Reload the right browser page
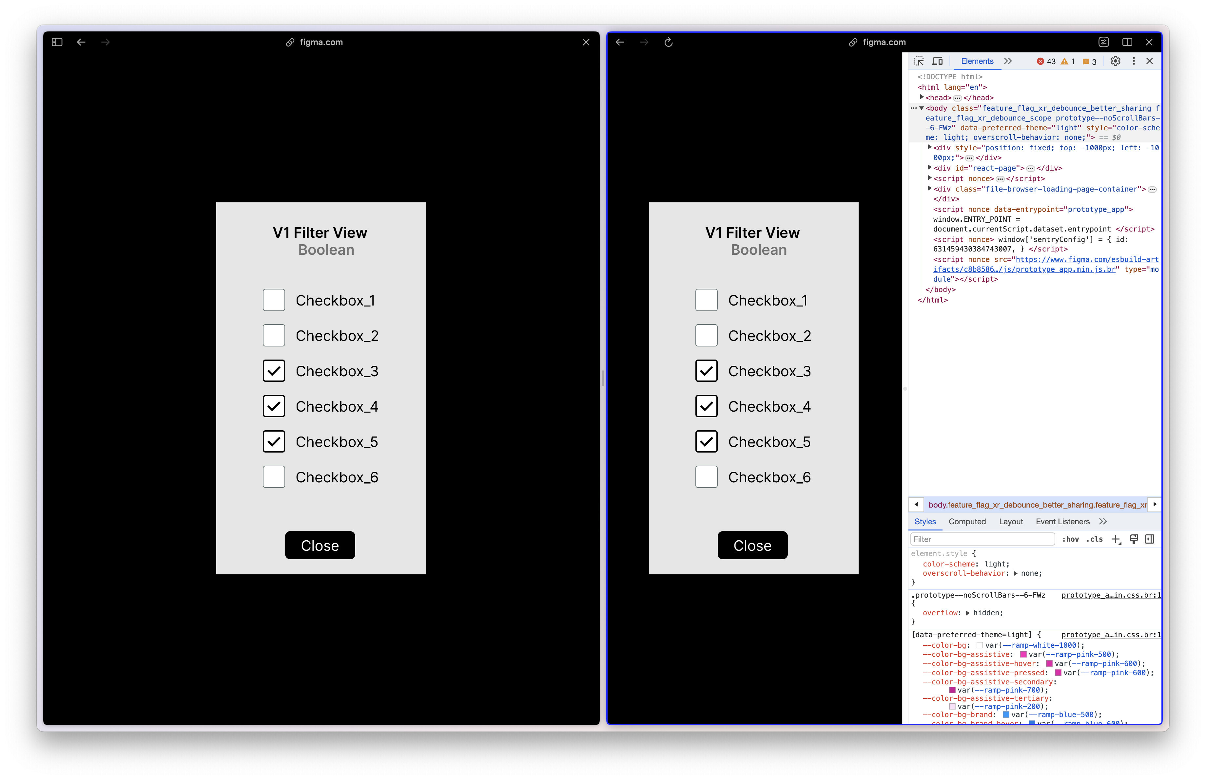Screen dimensions: 1206x780 [x=668, y=42]
